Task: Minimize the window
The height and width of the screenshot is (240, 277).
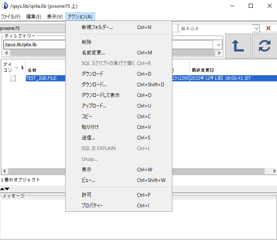Action: (232, 6)
